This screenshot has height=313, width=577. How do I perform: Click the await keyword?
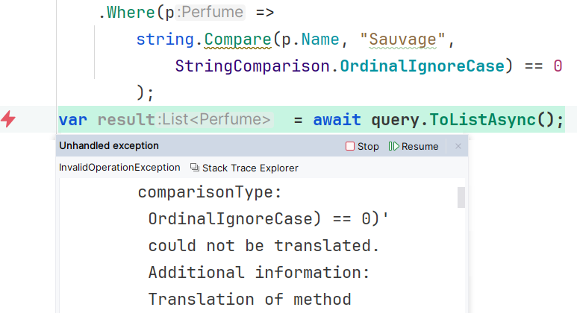click(337, 120)
